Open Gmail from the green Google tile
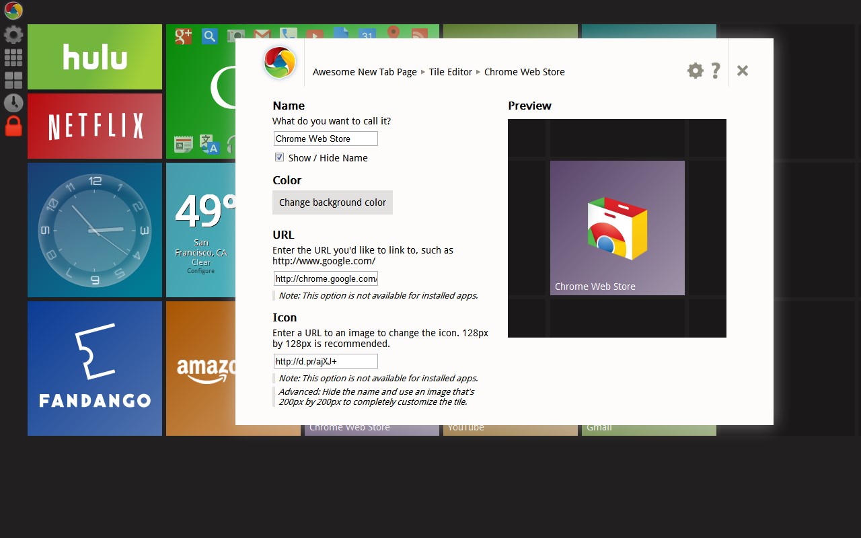This screenshot has height=538, width=861. (x=262, y=36)
